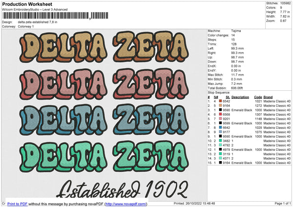Pick the tan swatch beside stitch count 9164 in row 2
This screenshot has height=207, width=293.
point(221,105)
